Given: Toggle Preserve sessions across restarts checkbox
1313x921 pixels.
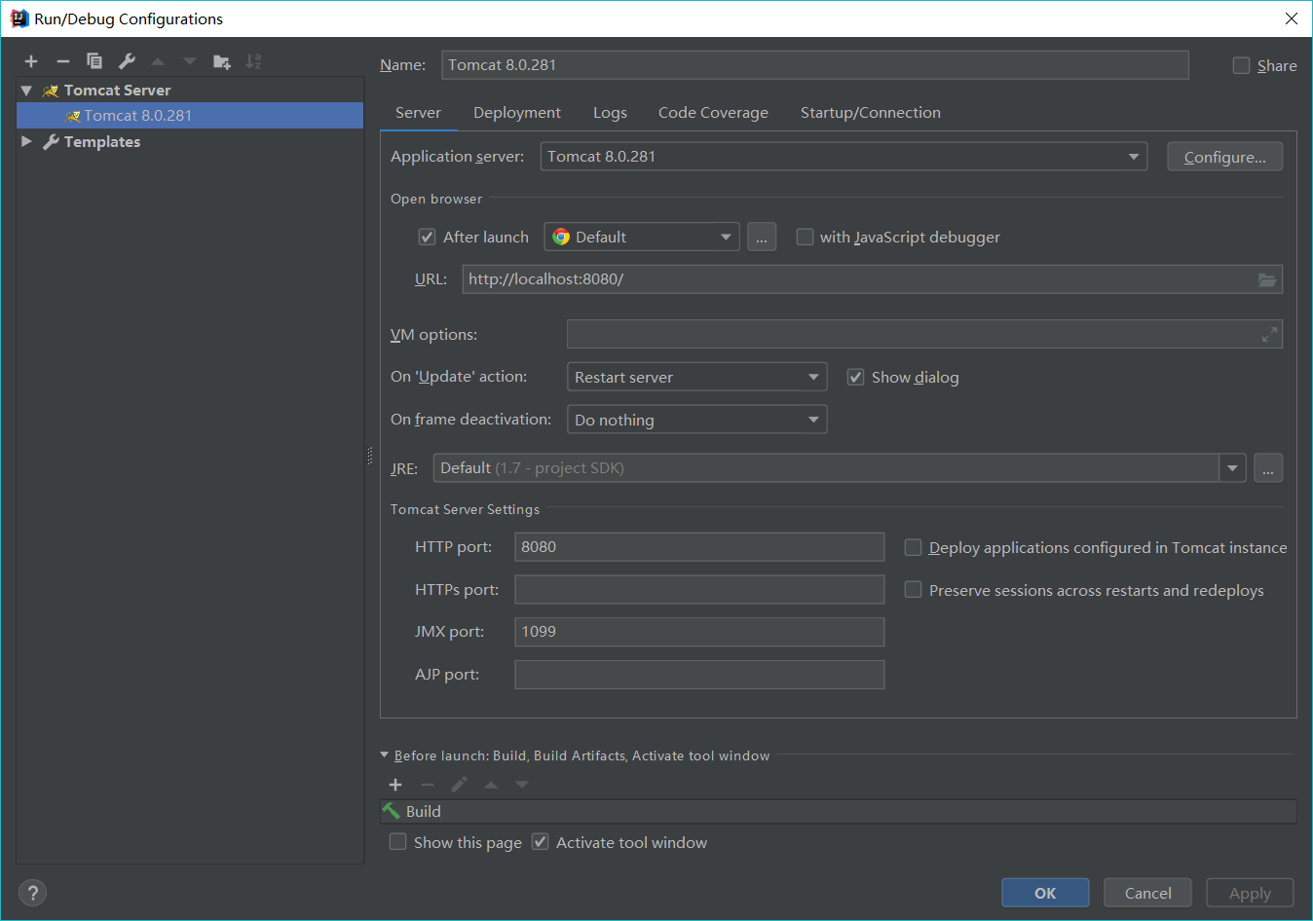Looking at the screenshot, I should point(913,590).
